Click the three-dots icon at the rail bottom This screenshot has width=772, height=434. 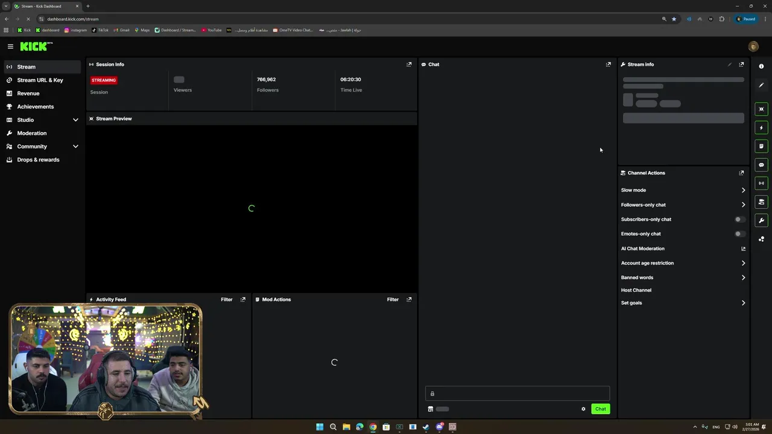pyautogui.click(x=761, y=239)
